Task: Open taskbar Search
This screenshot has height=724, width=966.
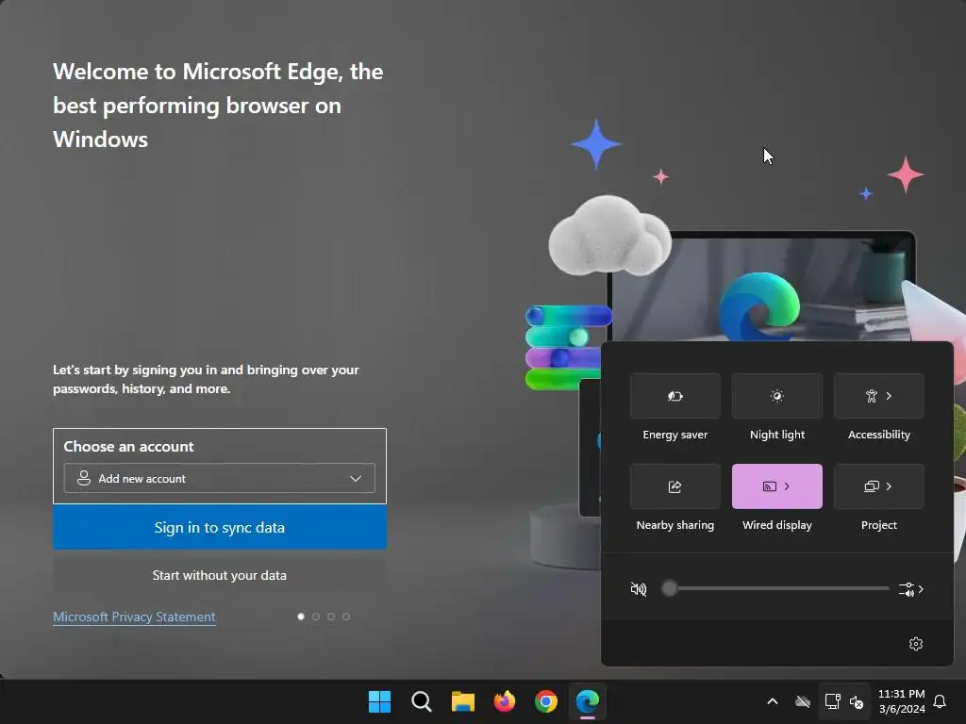Action: click(x=422, y=701)
